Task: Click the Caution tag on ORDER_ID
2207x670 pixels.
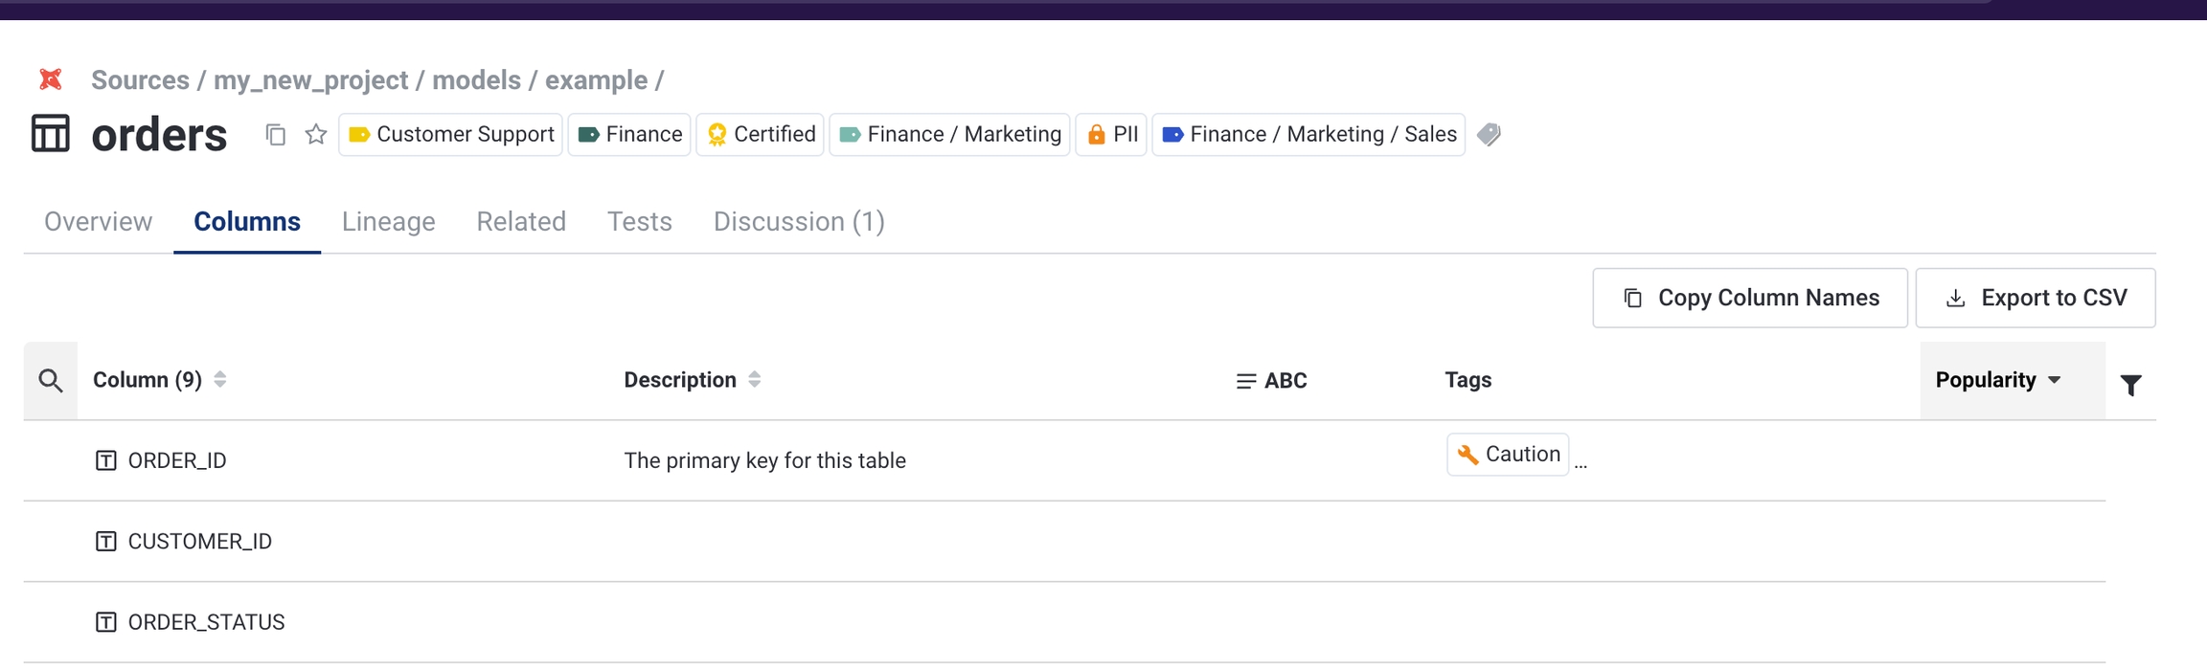Action: pos(1508,455)
